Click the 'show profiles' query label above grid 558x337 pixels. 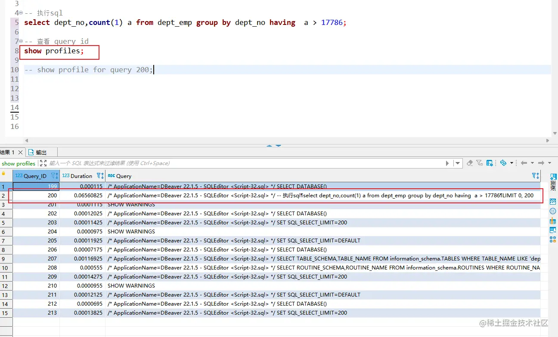[x=19, y=163]
